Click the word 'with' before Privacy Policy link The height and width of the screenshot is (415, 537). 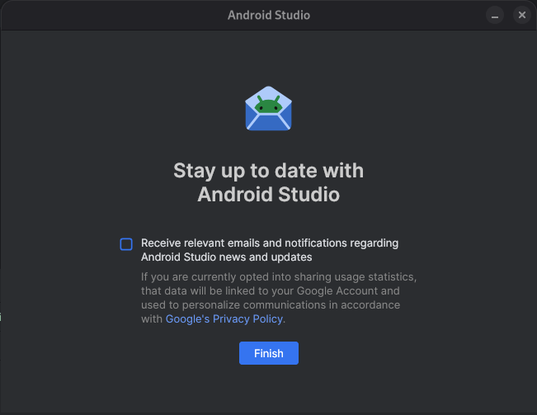[x=152, y=318]
